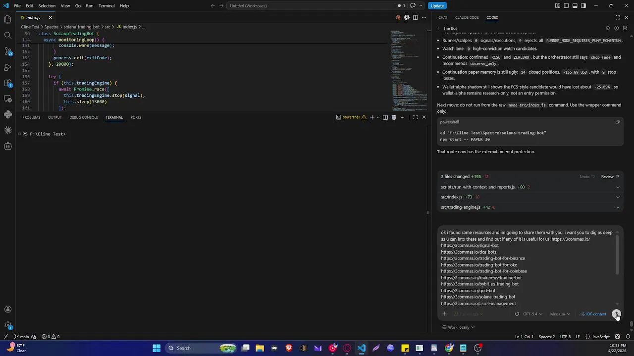This screenshot has height=356, width=634.
Task: Open the Terminal menu
Action: 106,6
